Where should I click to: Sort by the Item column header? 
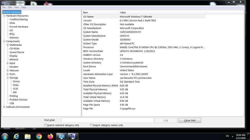[100, 12]
